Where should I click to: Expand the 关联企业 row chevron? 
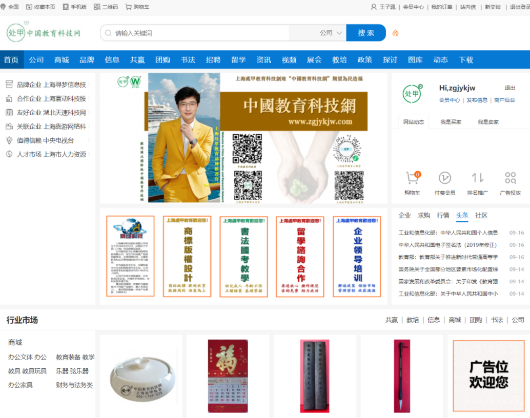tap(90, 127)
